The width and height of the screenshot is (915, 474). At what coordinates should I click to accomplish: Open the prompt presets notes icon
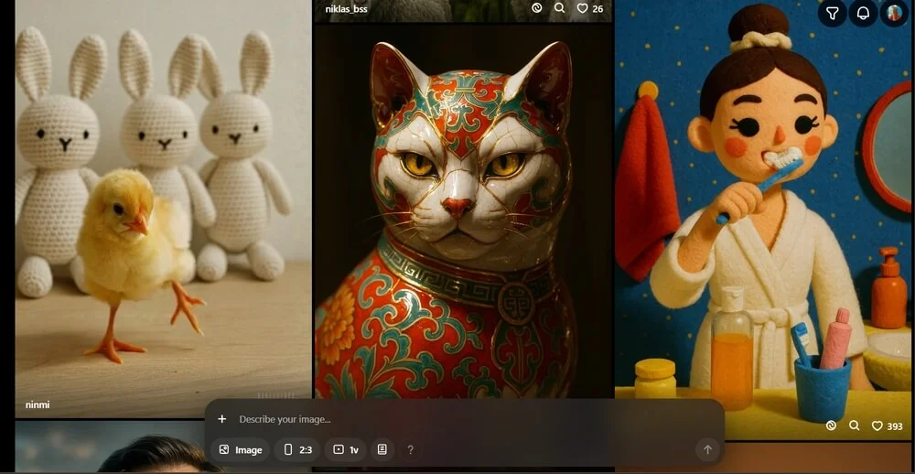point(382,449)
